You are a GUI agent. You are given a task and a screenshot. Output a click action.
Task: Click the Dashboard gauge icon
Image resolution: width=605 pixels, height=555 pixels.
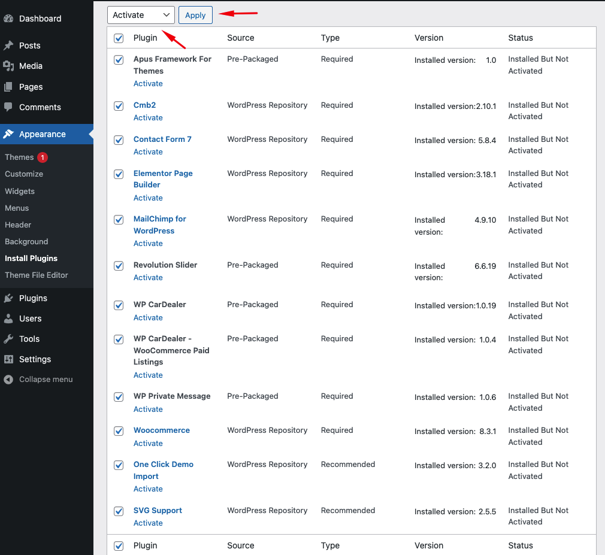coord(8,19)
